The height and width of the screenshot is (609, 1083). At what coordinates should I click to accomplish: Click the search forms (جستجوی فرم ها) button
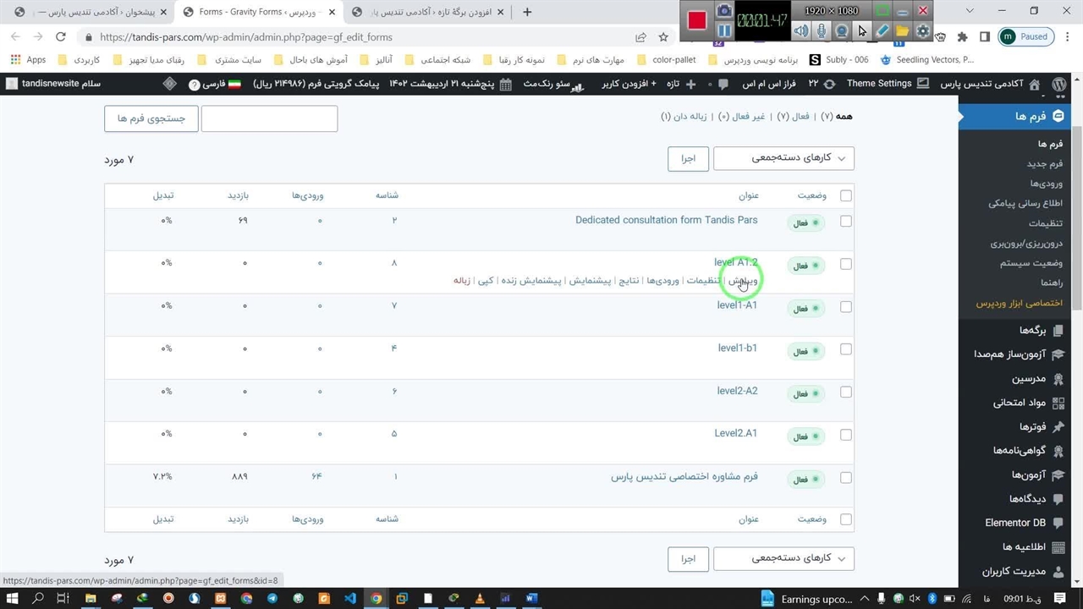point(151,118)
